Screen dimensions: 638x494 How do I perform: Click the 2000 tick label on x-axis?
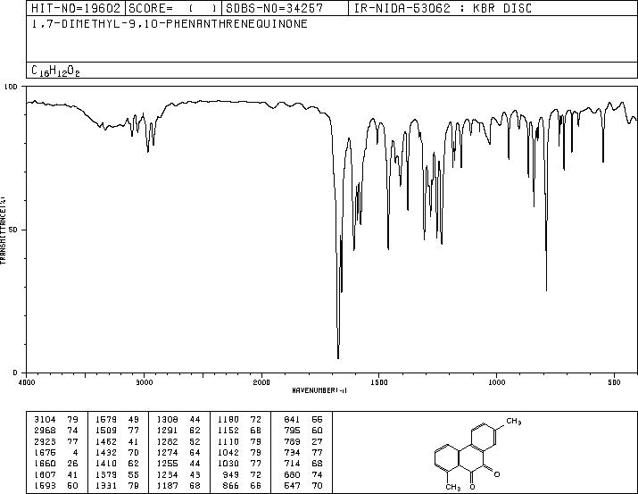tap(261, 382)
